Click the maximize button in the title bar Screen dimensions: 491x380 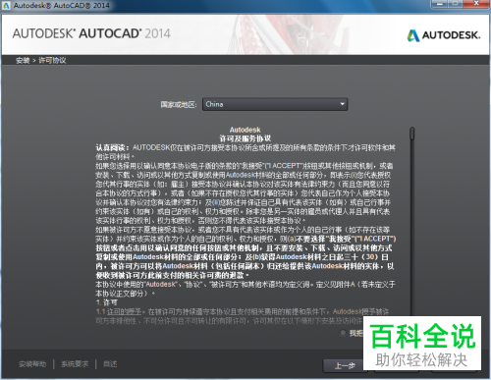pos(456,4)
